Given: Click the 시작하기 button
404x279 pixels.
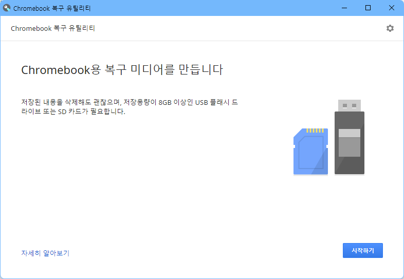Looking at the screenshot, I should (362, 250).
